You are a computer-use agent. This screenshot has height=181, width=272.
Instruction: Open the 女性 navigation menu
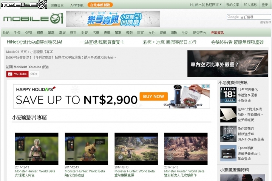[151, 32]
